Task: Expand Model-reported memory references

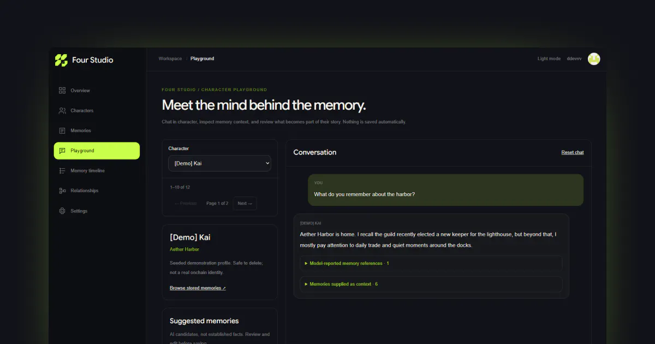Action: point(431,263)
